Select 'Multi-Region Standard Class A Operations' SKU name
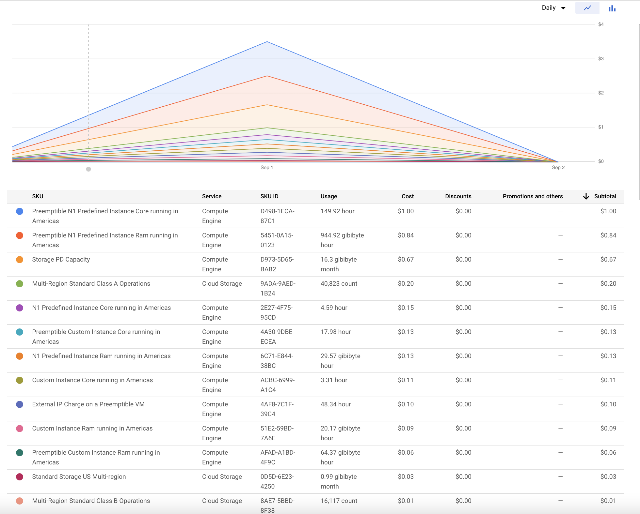Image resolution: width=640 pixels, height=514 pixels. tap(91, 284)
